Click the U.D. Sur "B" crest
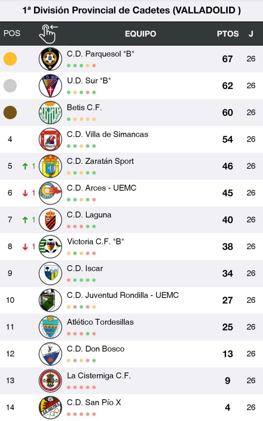This screenshot has height=421, width=263. (50, 86)
